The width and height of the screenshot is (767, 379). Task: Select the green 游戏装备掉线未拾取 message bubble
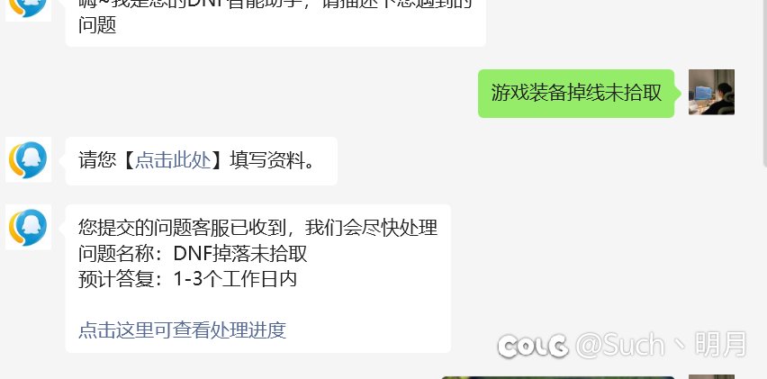(576, 94)
